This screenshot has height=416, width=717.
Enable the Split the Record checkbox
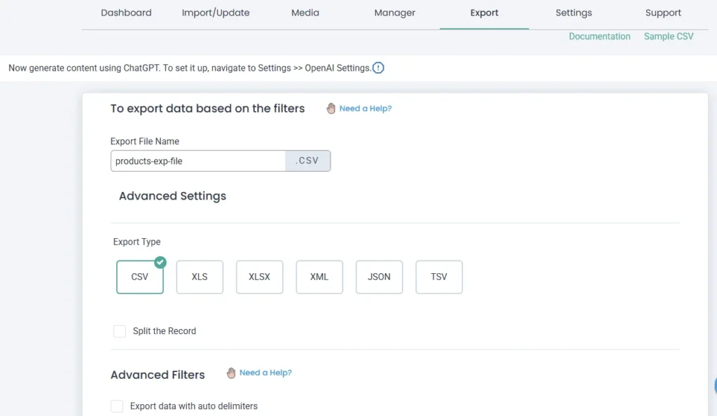(x=120, y=331)
